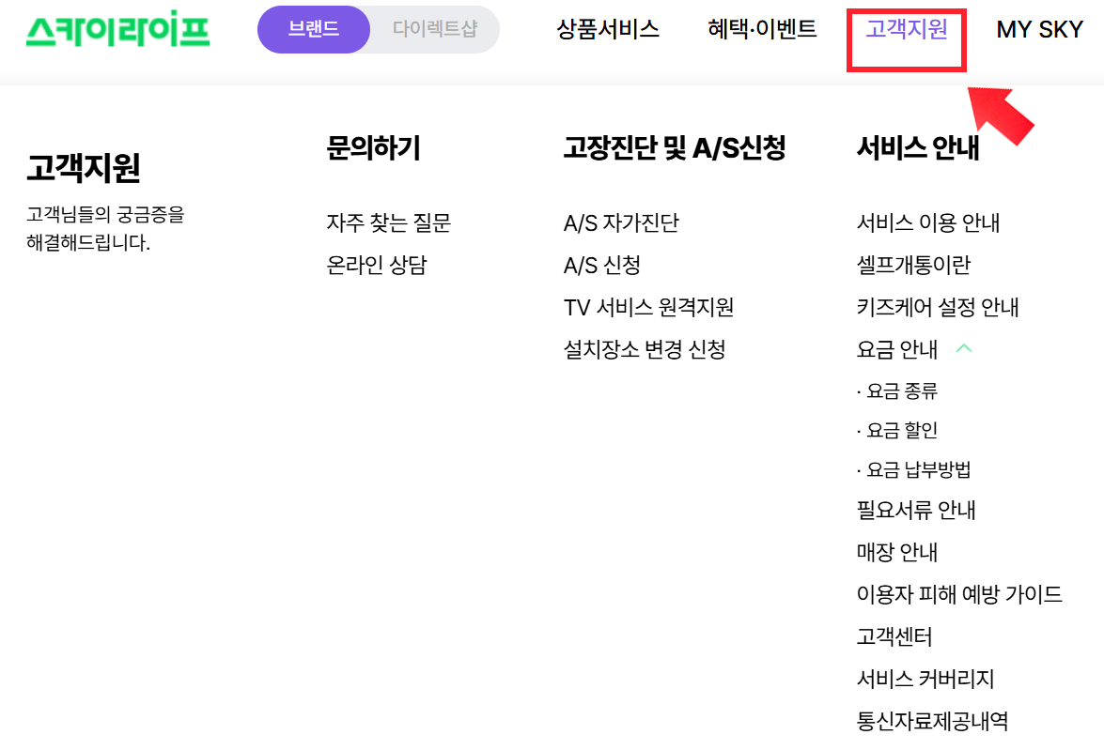Check 통신자료제공내역 communication records
This screenshot has width=1104, height=750.
pos(938,721)
